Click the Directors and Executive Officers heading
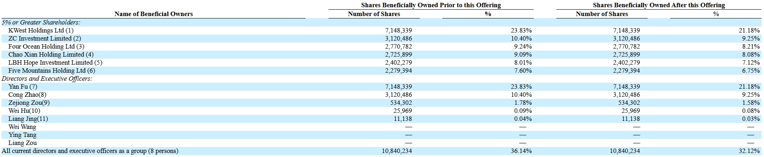This screenshot has height=157, width=764. 47,79
